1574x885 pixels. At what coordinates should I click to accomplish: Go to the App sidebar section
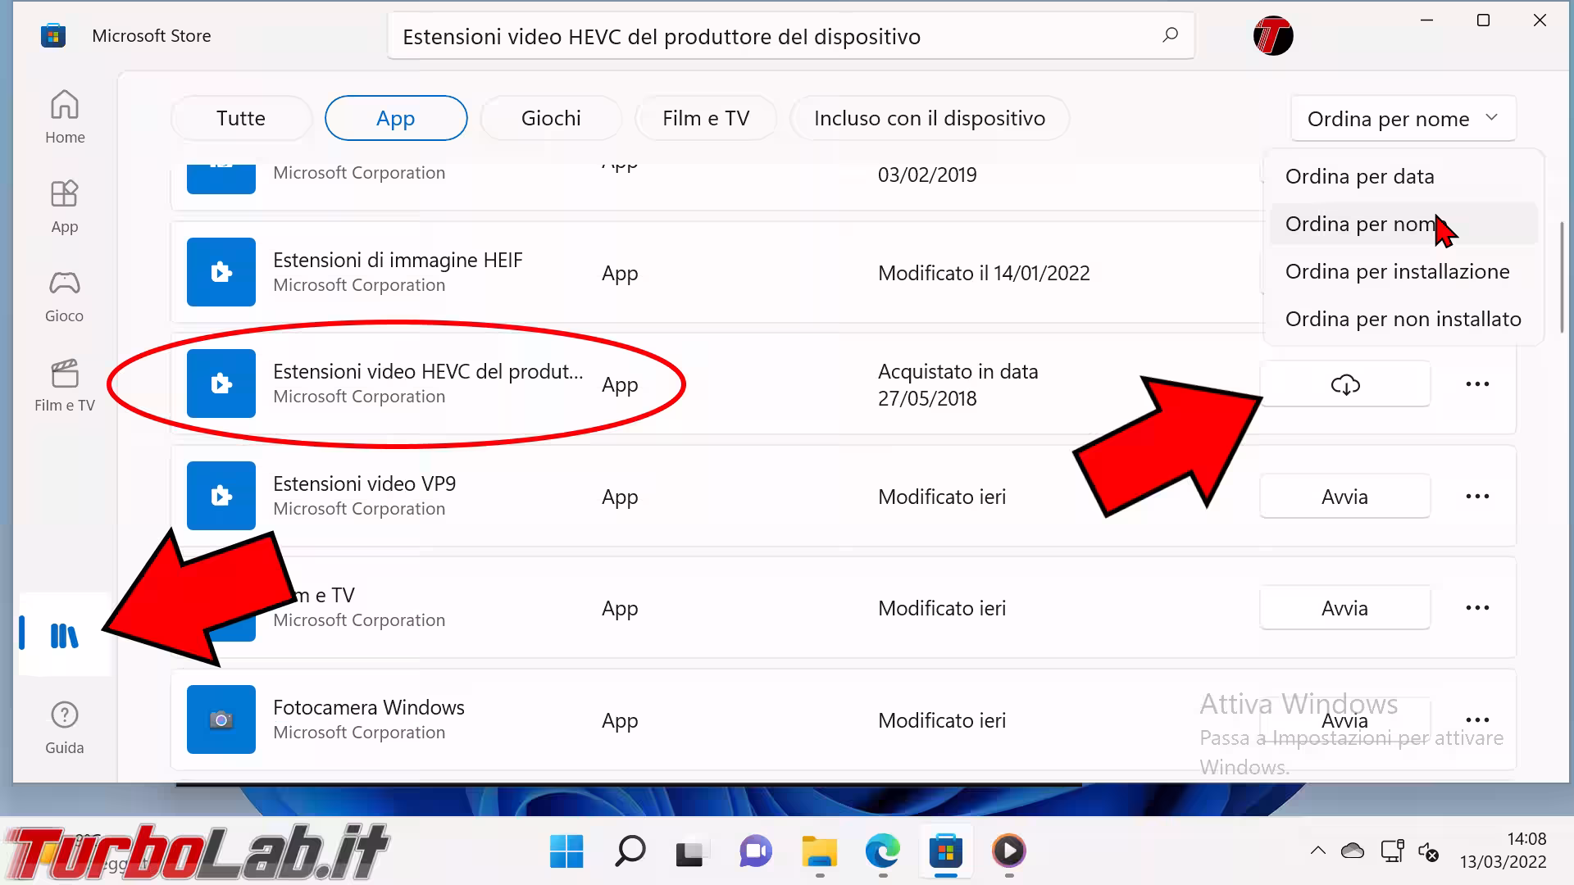tap(65, 206)
